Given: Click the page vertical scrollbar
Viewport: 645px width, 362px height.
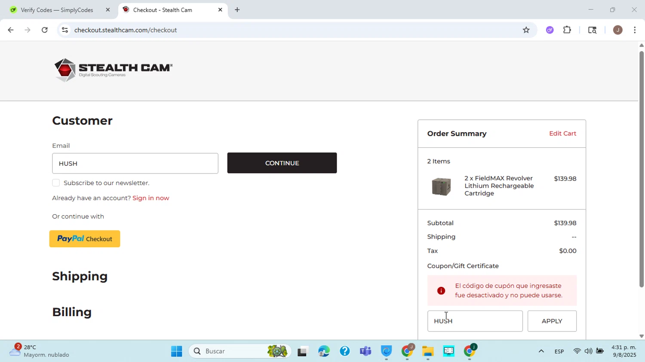Looking at the screenshot, I should point(641,169).
